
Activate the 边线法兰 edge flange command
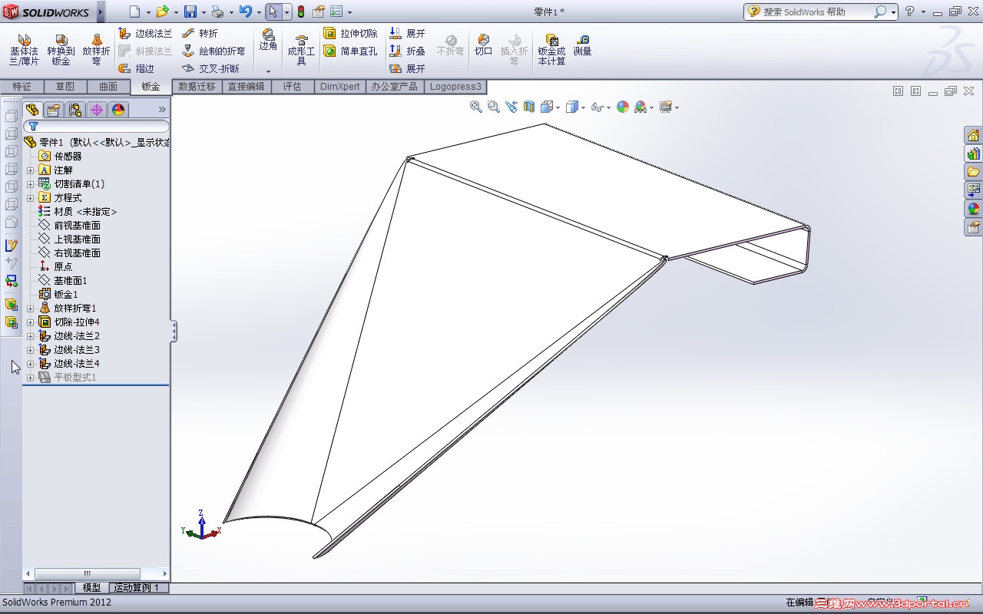145,34
